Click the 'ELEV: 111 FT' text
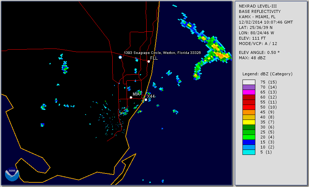This screenshot has height=187, width=309. tap(252, 38)
